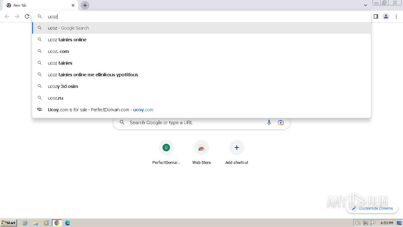Close the New Tab tab

(73, 5)
